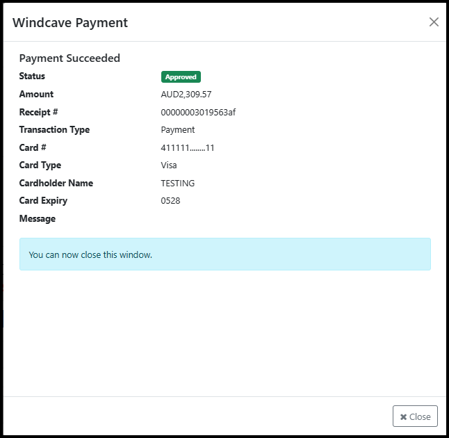The image size is (449, 438).
Task: Click the X icon in dialog header
Action: pyautogui.click(x=434, y=22)
